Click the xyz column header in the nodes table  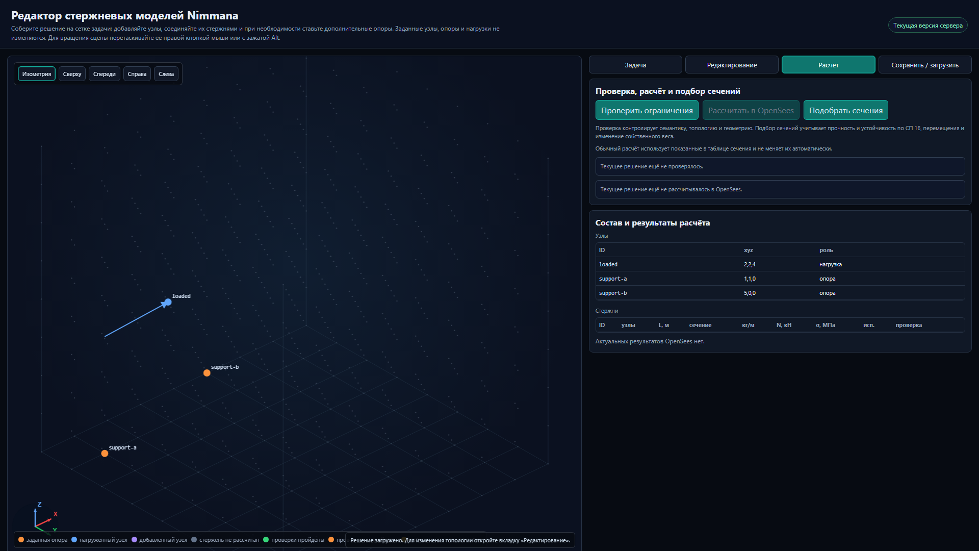749,250
